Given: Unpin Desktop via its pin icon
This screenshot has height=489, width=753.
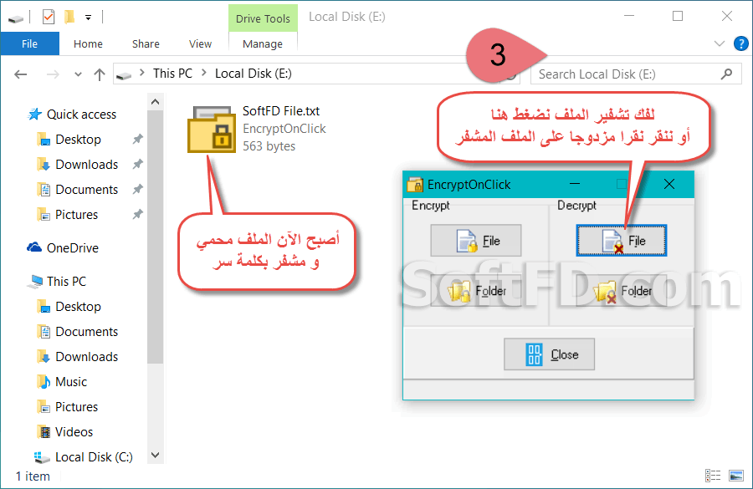Looking at the screenshot, I should click(x=138, y=139).
